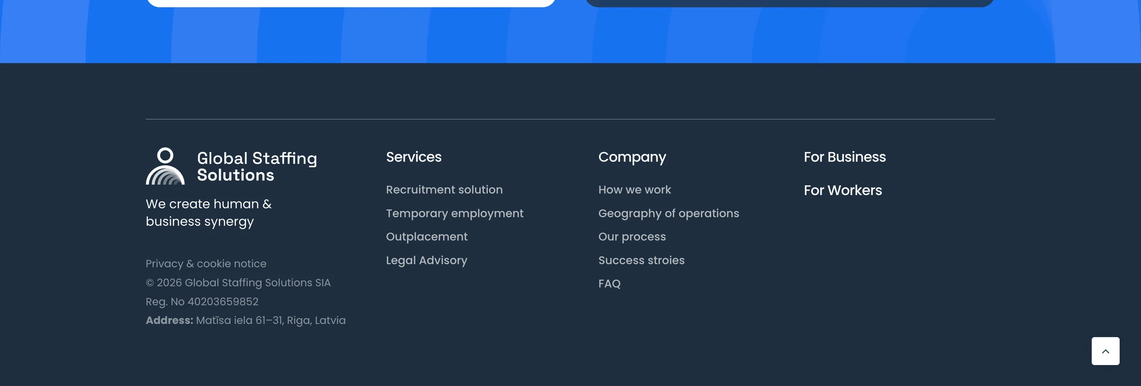Open Privacy & cookie notice
This screenshot has height=386, width=1141.
click(206, 264)
